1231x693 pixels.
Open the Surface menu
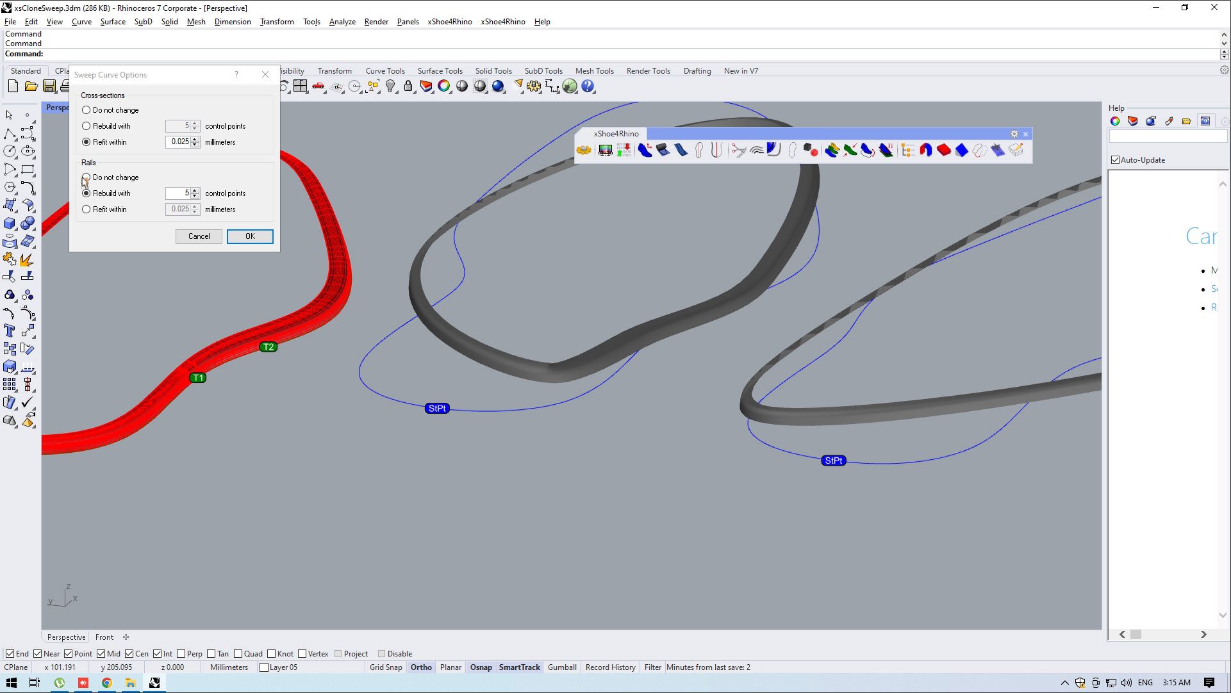coord(113,22)
